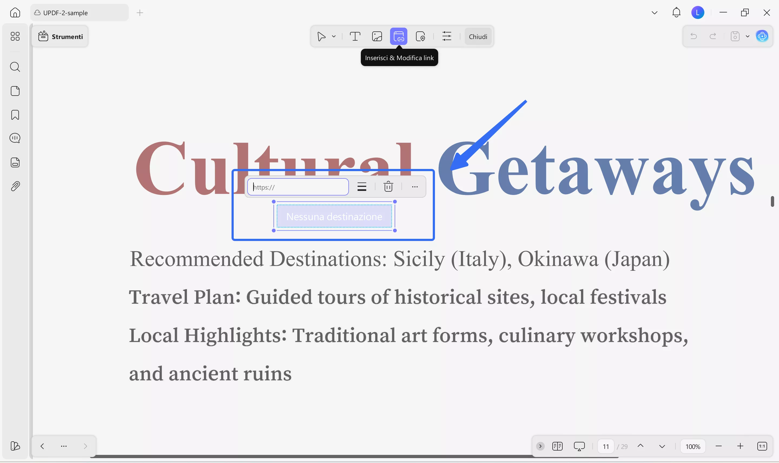Click Nessuna destinazione in the link popup
This screenshot has width=779, height=463.
coord(334,216)
